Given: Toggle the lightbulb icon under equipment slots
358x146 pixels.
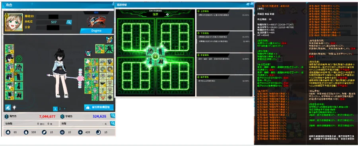Looking at the screenshot, I should point(14,107).
